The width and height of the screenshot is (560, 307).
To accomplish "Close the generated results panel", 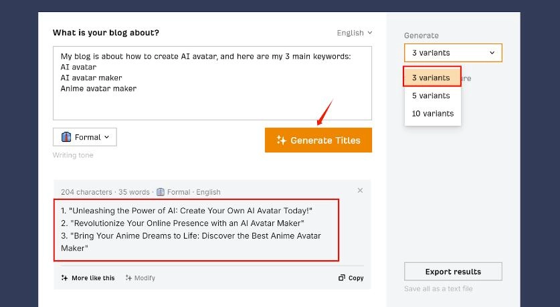I will (360, 191).
